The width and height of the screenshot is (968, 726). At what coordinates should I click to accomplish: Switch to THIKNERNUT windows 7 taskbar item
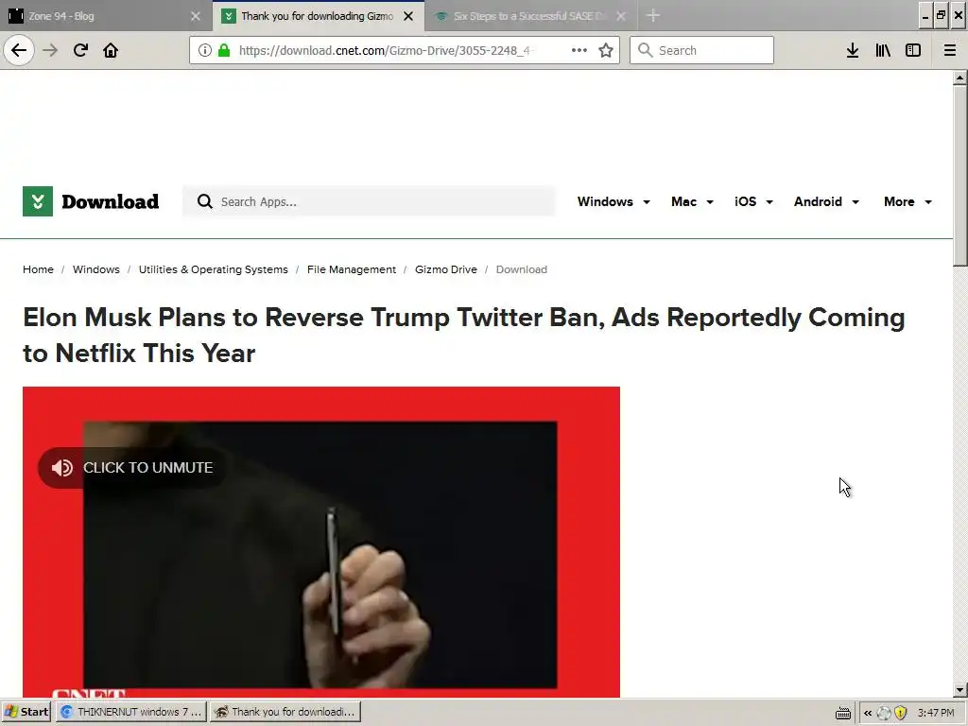[130, 712]
